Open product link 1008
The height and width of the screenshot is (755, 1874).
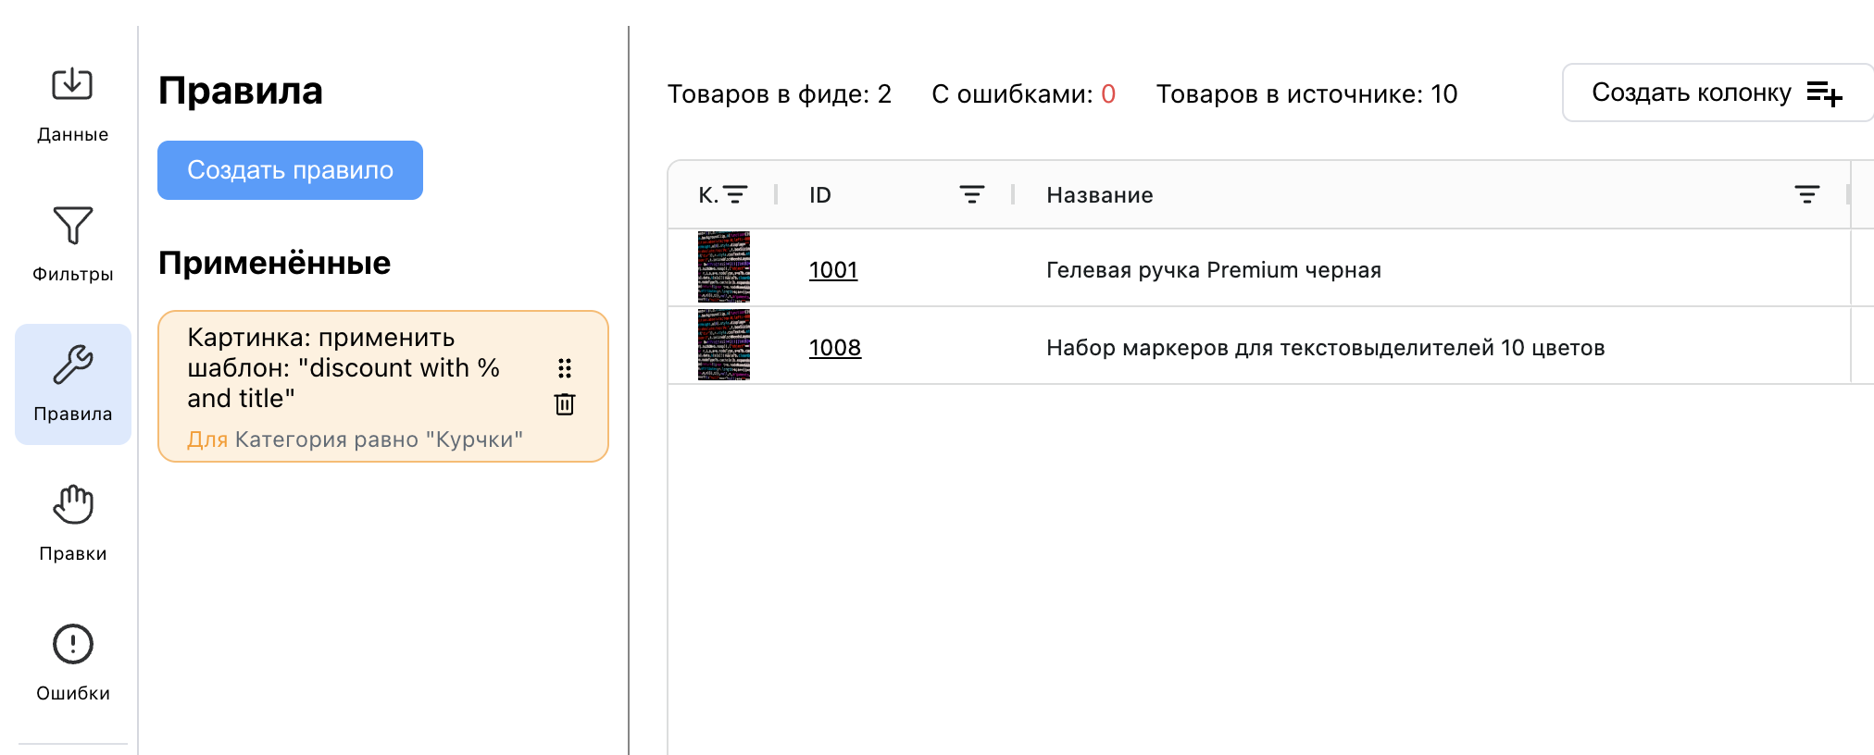835,348
